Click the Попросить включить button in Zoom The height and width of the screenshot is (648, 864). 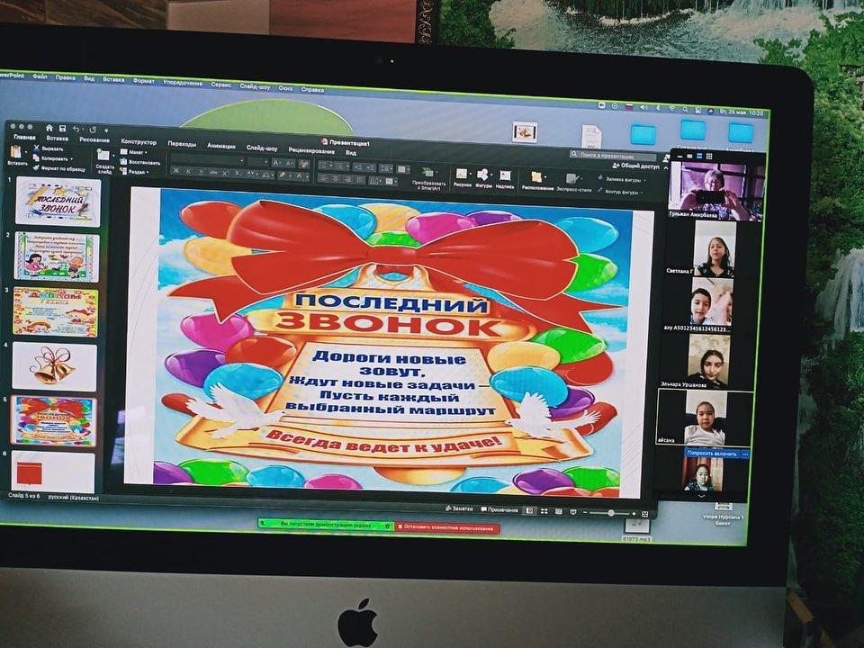(711, 454)
